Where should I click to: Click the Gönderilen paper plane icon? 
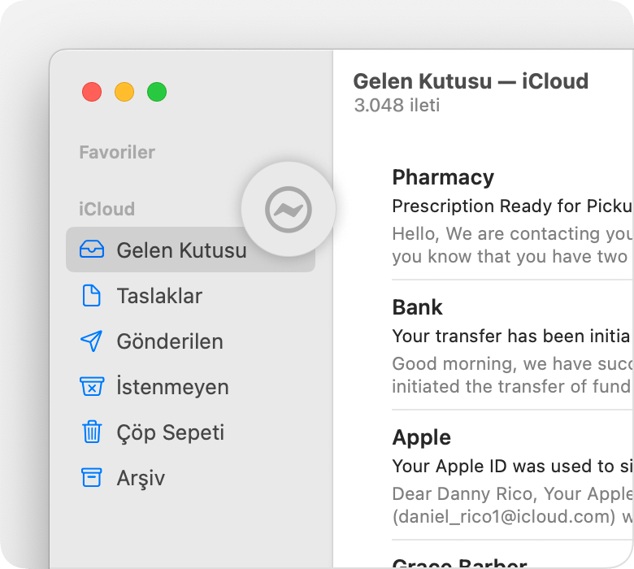(x=92, y=341)
